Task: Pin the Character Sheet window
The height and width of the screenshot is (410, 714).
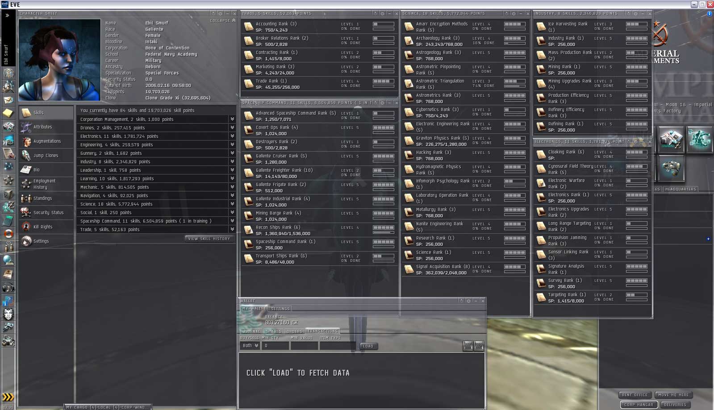Action: tap(220, 14)
